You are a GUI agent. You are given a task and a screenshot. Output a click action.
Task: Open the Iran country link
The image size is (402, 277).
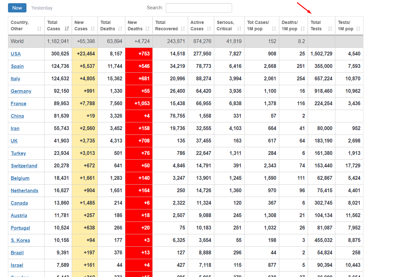pos(15,128)
